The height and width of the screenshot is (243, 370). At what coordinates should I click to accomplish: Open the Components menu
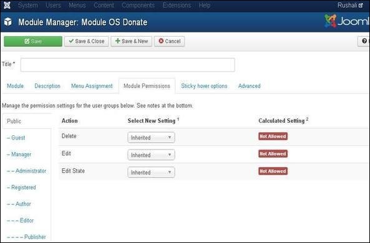[x=139, y=5]
